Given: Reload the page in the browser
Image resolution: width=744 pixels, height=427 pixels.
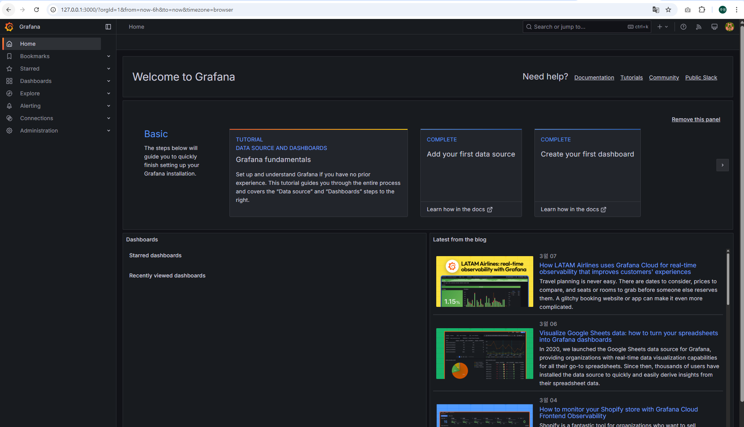Looking at the screenshot, I should click(36, 10).
